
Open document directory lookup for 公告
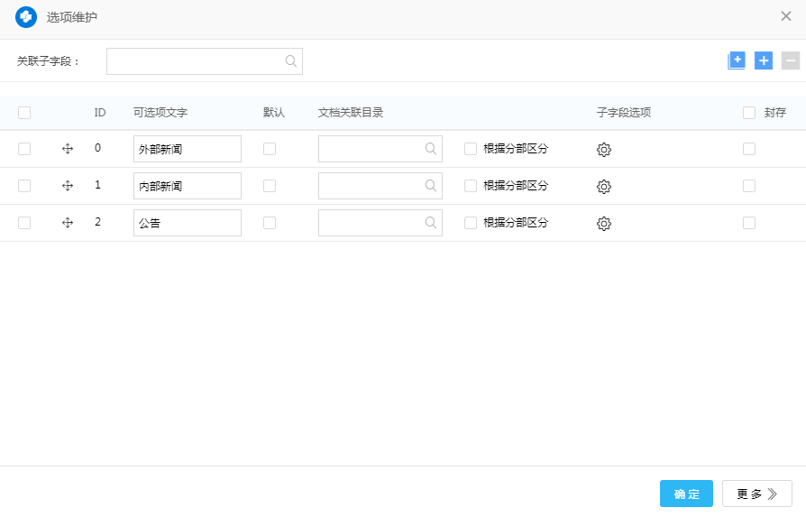431,223
